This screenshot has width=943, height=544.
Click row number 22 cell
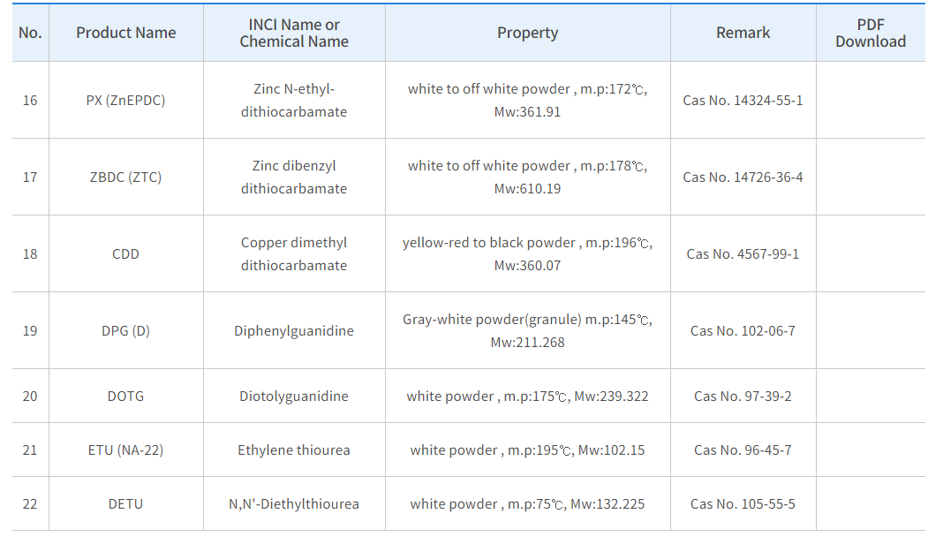(x=30, y=503)
